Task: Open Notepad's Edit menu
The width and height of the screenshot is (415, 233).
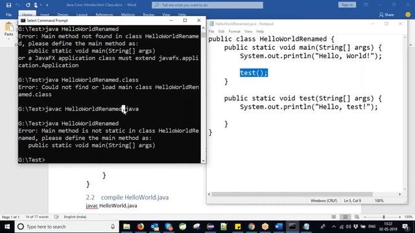Action: (x=221, y=32)
